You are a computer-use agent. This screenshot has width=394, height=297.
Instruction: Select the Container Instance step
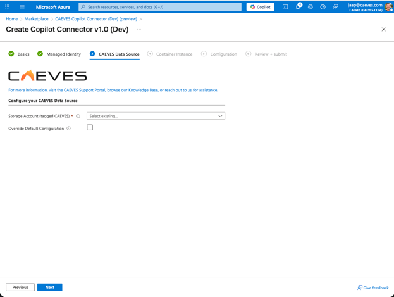click(x=170, y=54)
